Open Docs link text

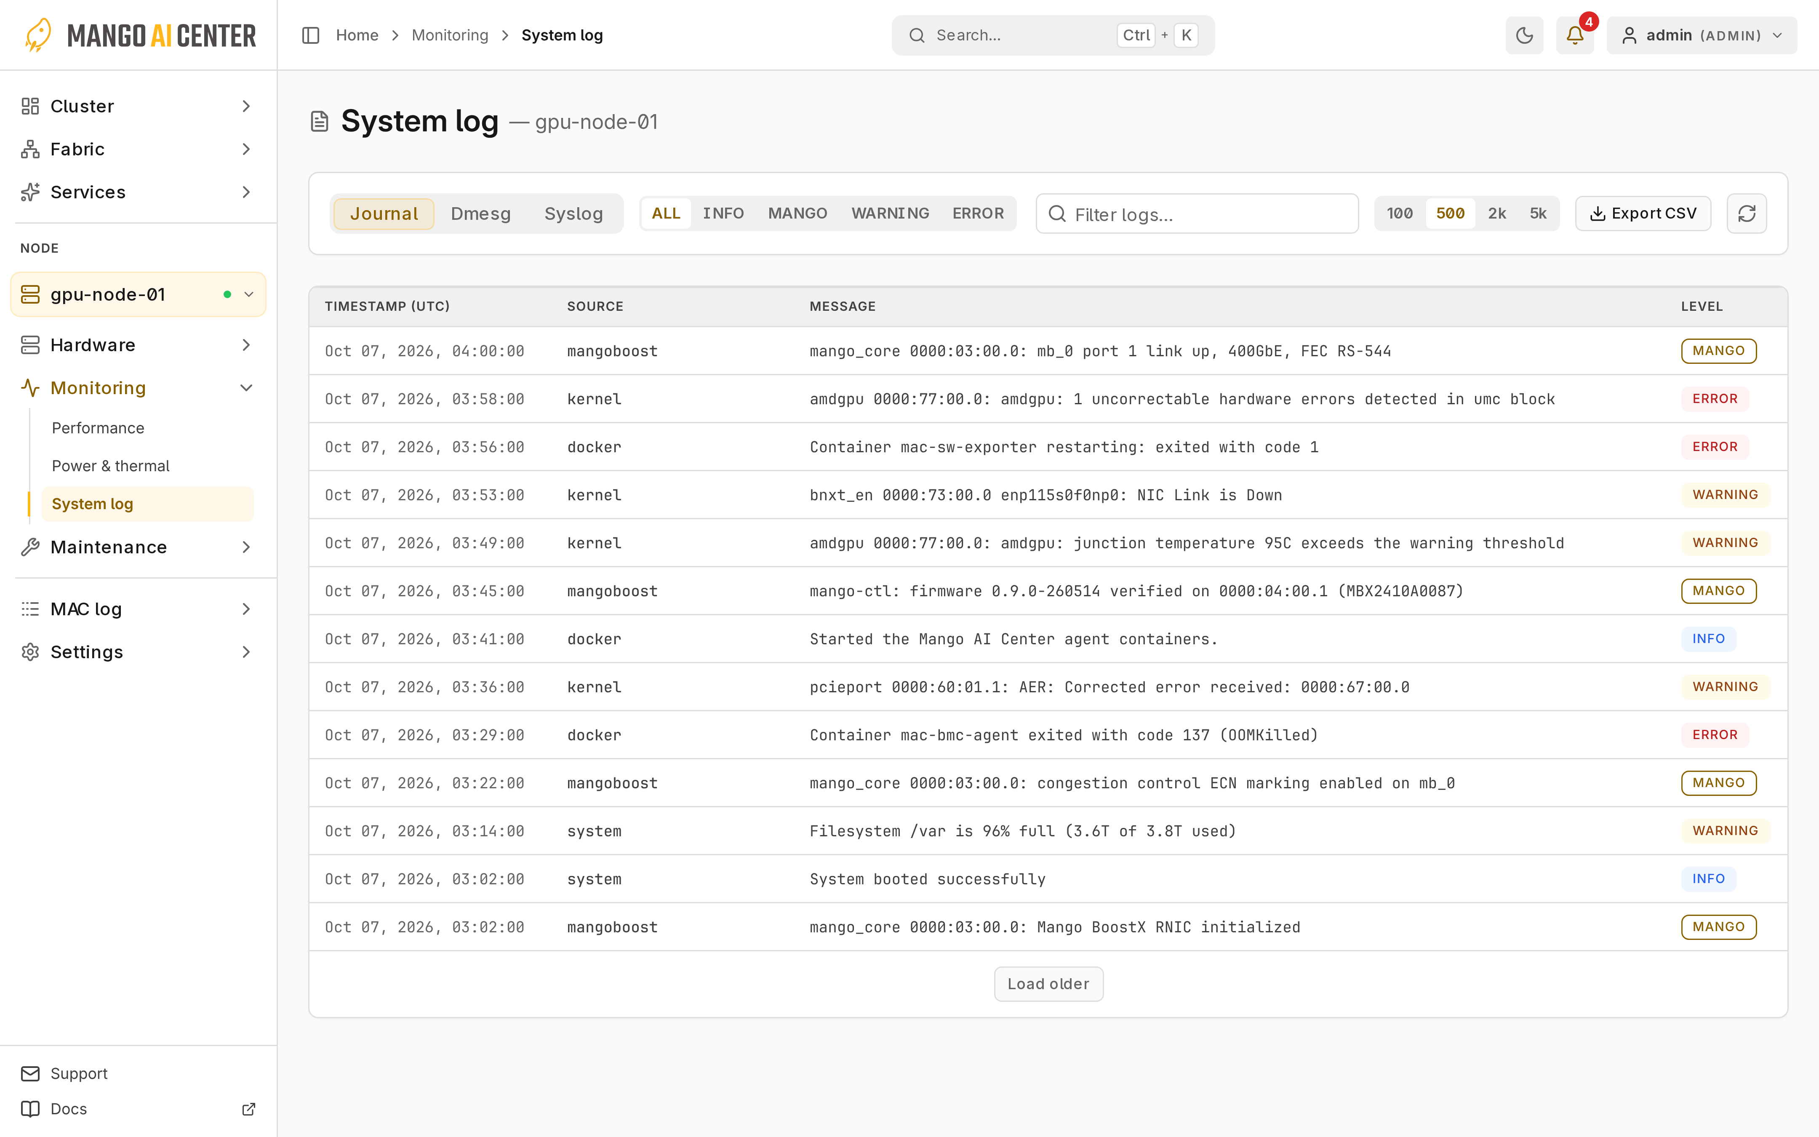point(68,1108)
